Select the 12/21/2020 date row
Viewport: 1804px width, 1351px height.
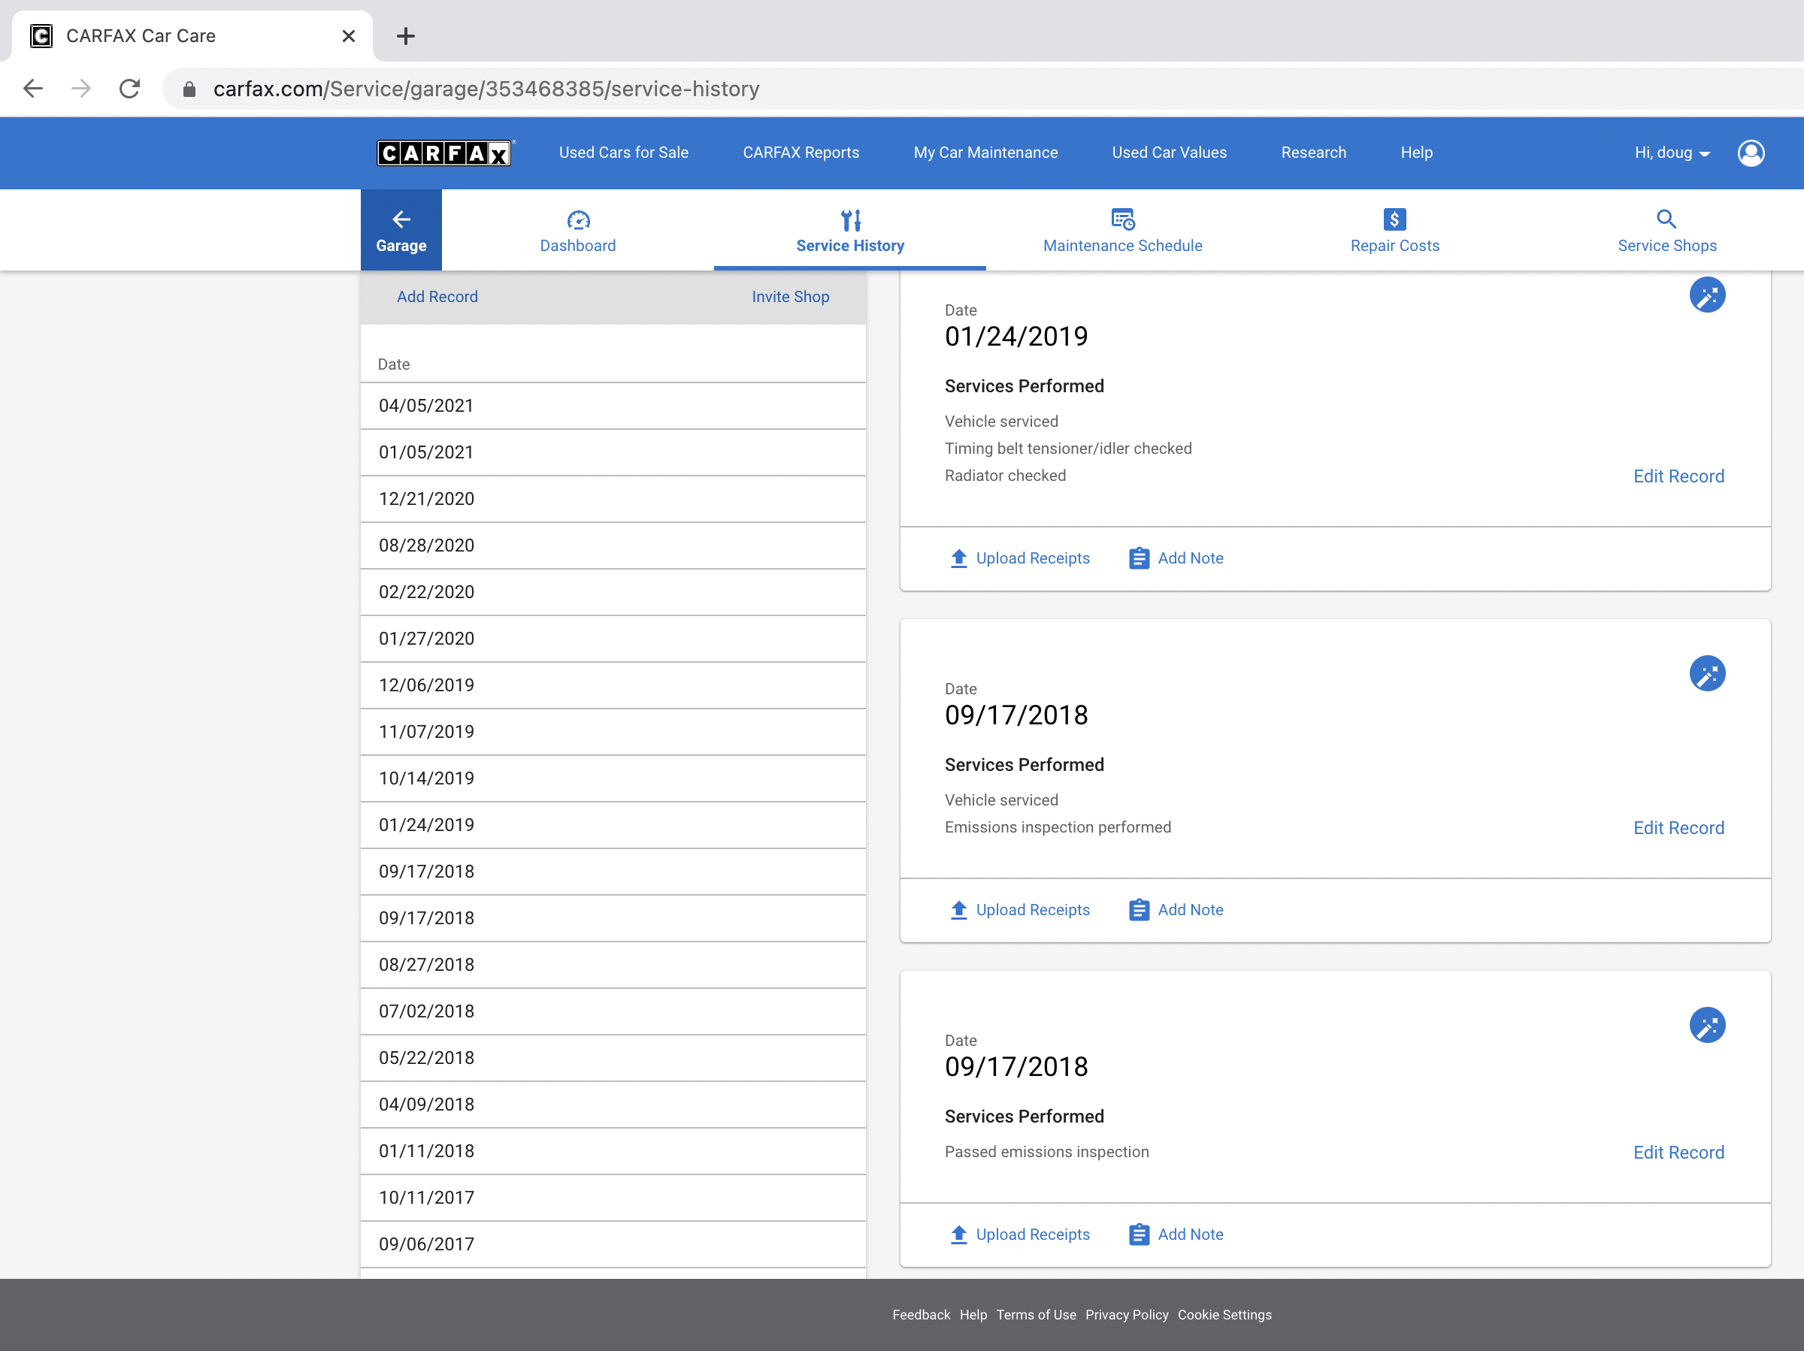click(x=613, y=499)
